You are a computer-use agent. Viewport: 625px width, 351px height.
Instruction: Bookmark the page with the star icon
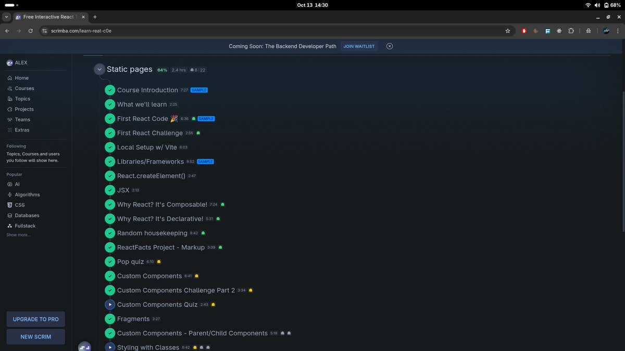[508, 31]
